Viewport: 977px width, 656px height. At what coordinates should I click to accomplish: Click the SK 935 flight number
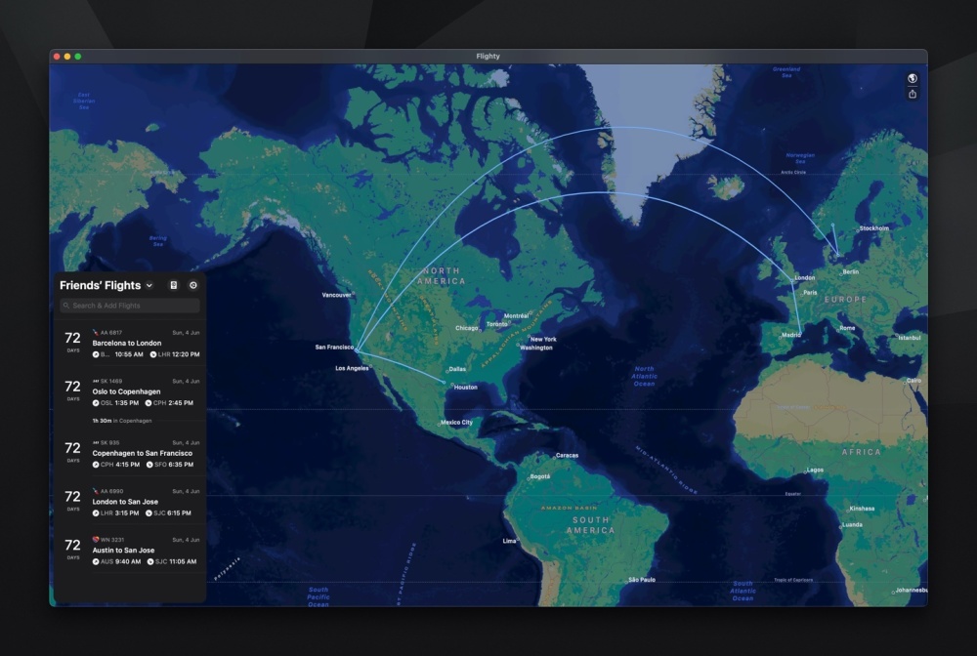(x=109, y=442)
